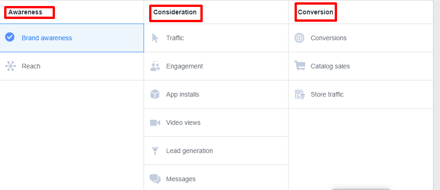Select the Engagement objective label
Image resolution: width=440 pixels, height=190 pixels.
click(x=184, y=66)
